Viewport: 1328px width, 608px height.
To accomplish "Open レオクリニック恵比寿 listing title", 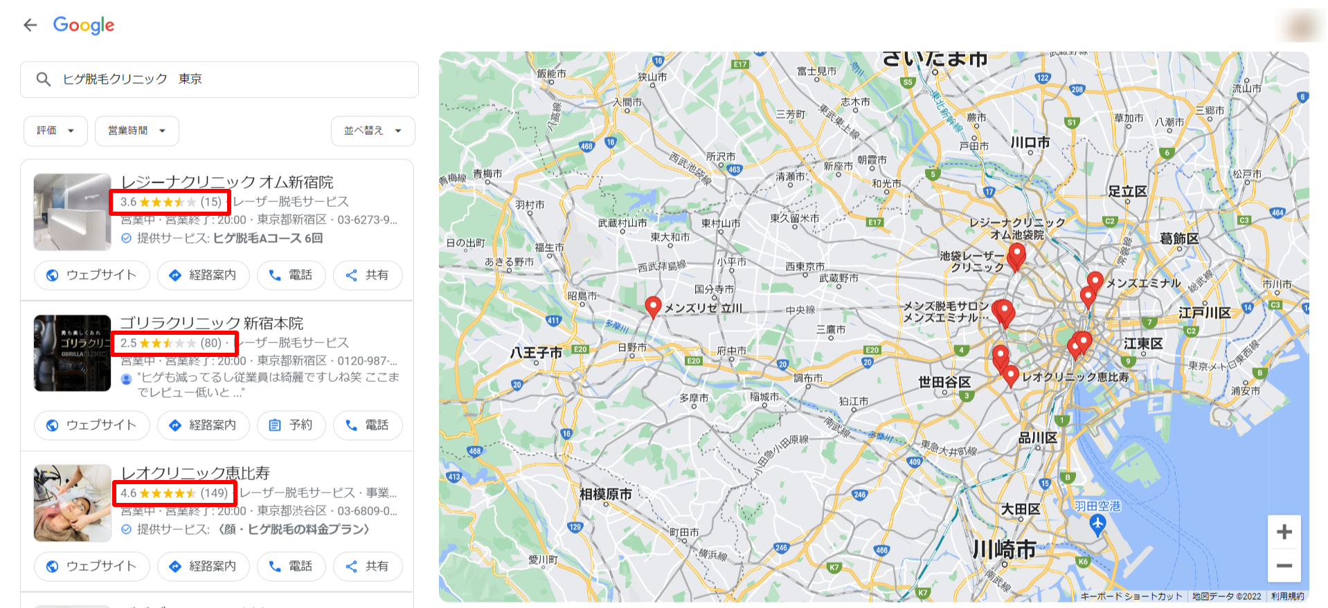I will 195,473.
